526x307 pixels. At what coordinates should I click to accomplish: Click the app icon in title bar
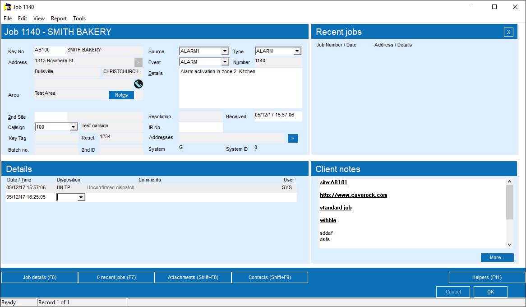(7, 7)
